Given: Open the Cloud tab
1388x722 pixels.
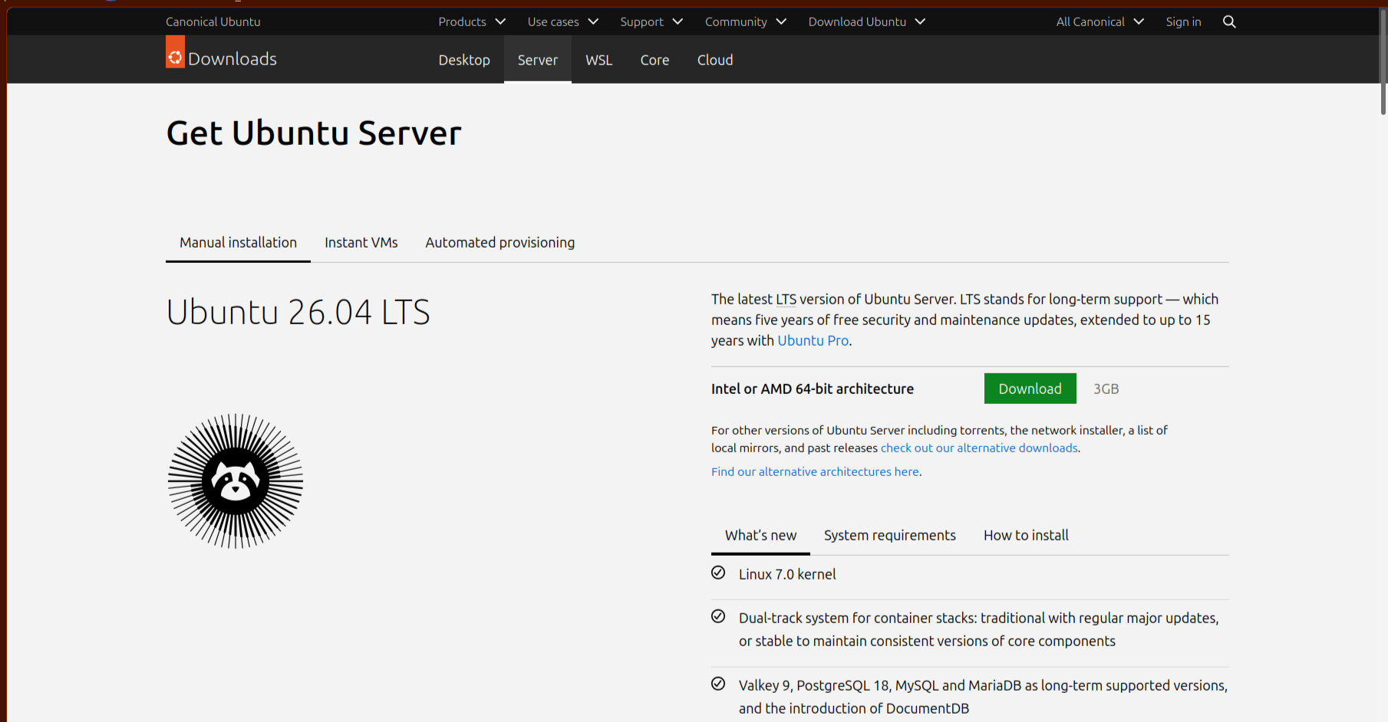Looking at the screenshot, I should [x=715, y=60].
